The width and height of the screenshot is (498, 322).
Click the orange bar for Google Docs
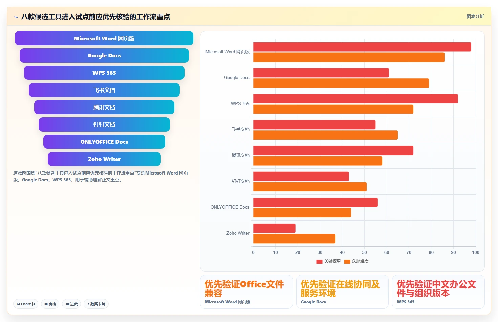coord(341,83)
